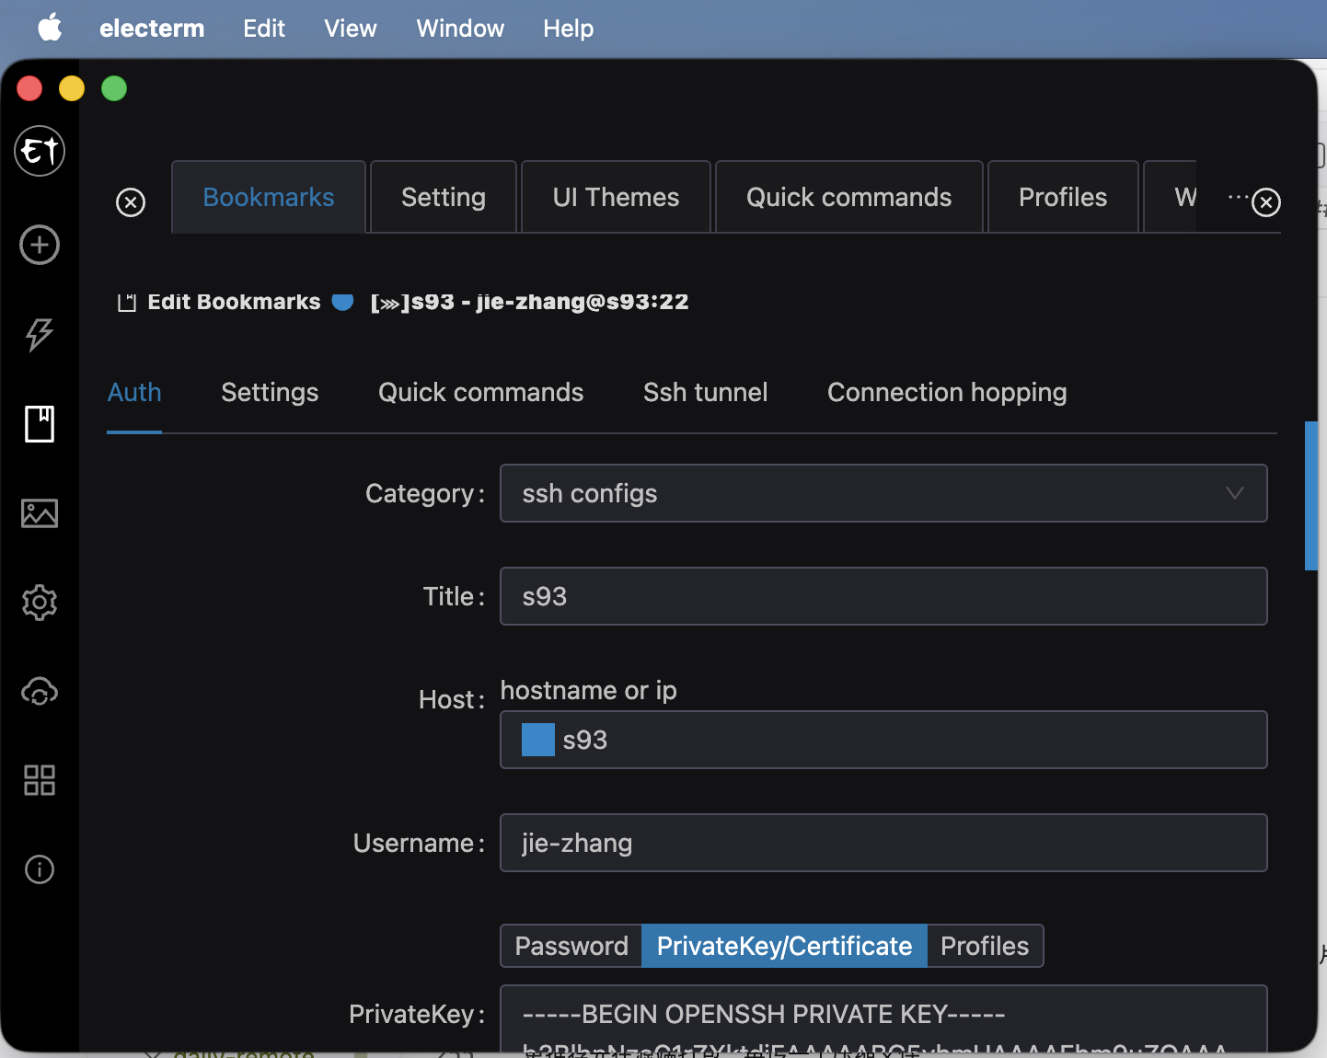Image resolution: width=1327 pixels, height=1058 pixels.
Task: Click the 'hostname or ip' hint text
Action: pos(589,690)
